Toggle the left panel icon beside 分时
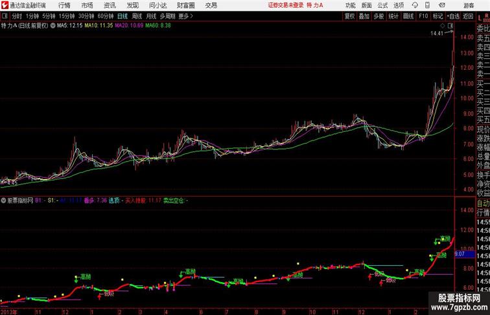This screenshot has width=490, height=315. point(5,16)
